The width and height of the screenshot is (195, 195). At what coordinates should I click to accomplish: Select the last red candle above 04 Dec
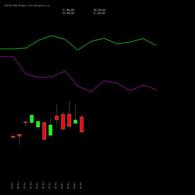(x=82, y=124)
